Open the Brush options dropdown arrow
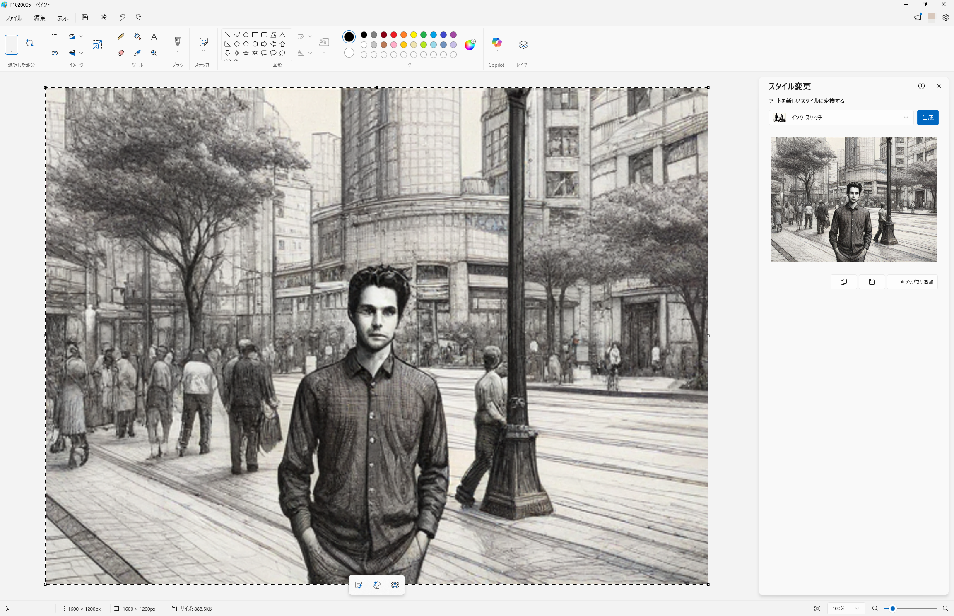Screen dimensions: 954x616 (178, 52)
